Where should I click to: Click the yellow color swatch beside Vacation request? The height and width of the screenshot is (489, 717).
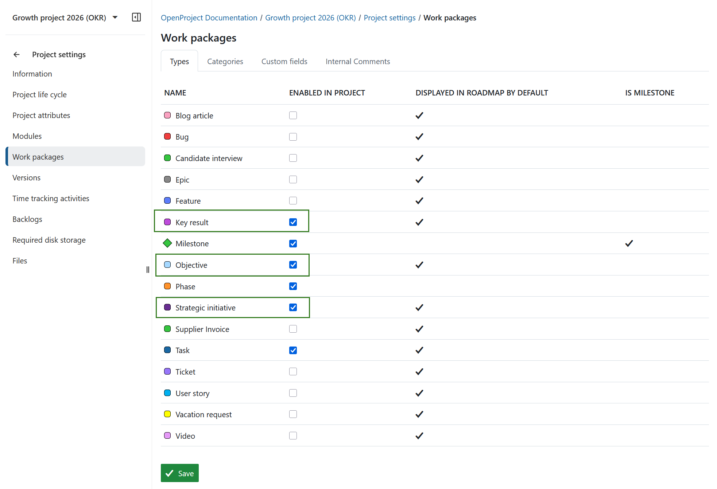pyautogui.click(x=167, y=414)
